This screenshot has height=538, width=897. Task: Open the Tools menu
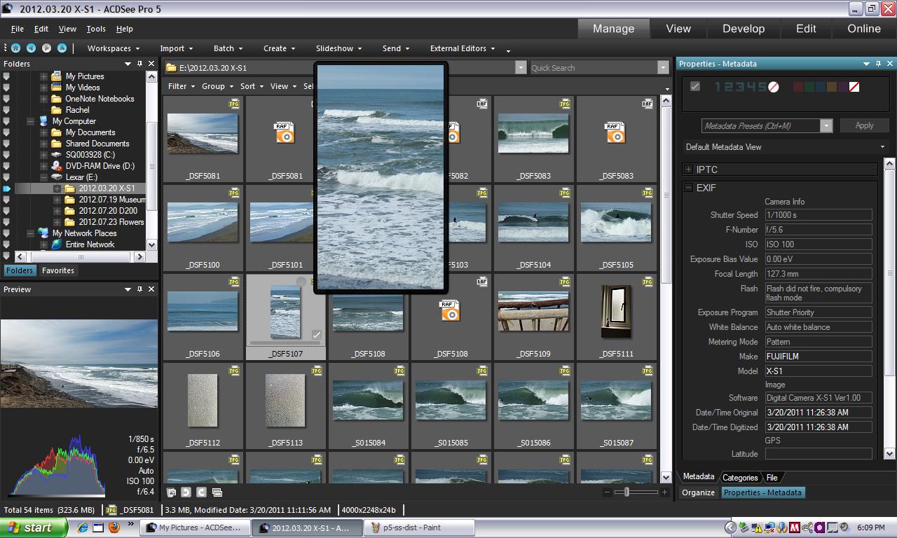point(96,29)
